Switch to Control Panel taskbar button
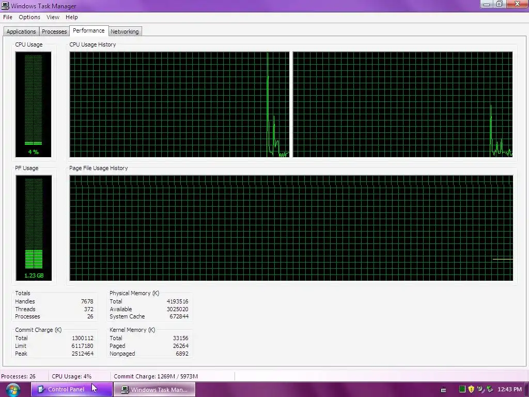Image resolution: width=529 pixels, height=397 pixels. click(x=71, y=389)
